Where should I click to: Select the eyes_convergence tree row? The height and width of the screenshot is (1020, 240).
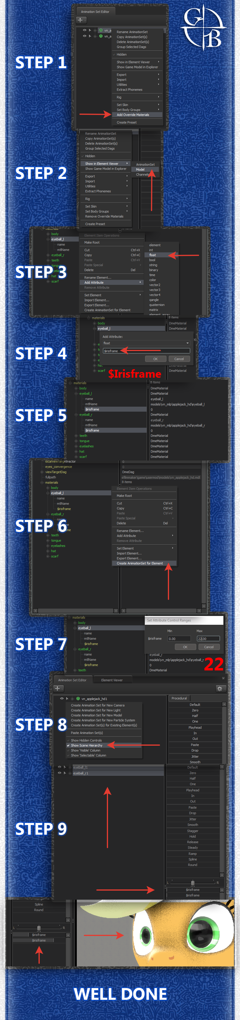point(58,466)
